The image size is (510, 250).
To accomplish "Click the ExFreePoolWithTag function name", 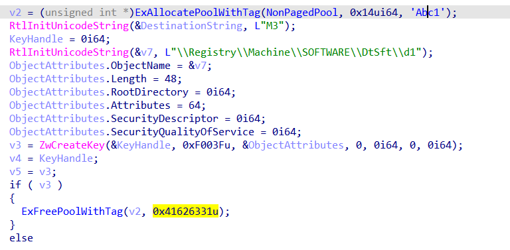I will (72, 212).
